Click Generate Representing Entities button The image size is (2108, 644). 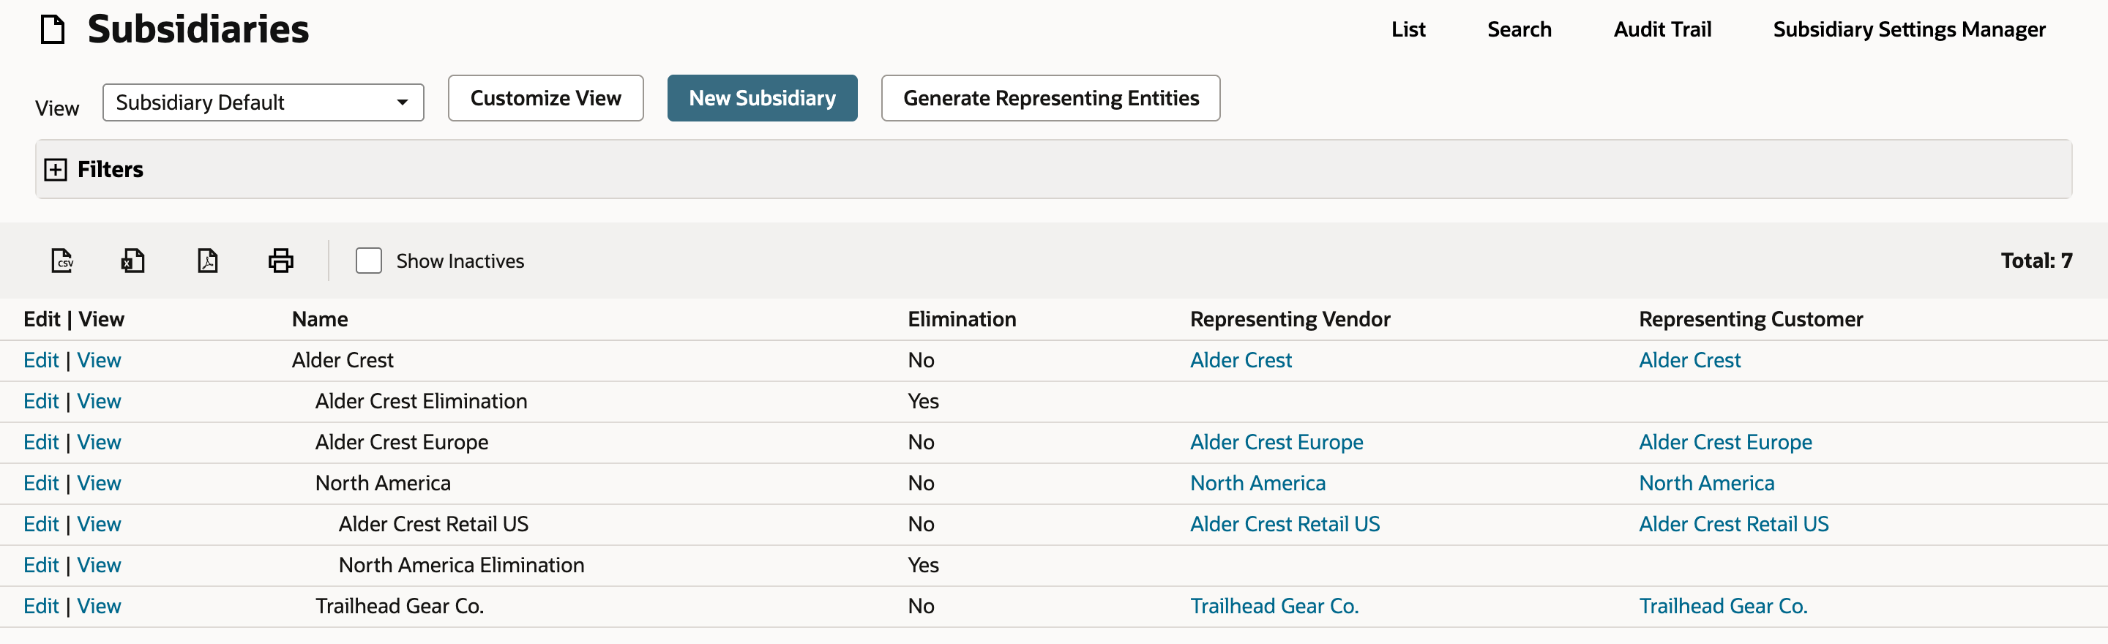pos(1050,98)
